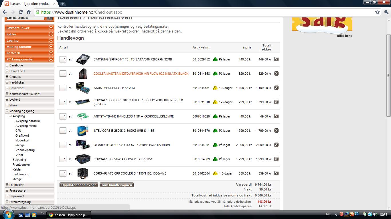
Task: Go to the browser home page
Action: (x=29, y=12)
